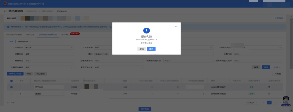
Task: Collapse filters with 收起 link
Action: coord(277,67)
